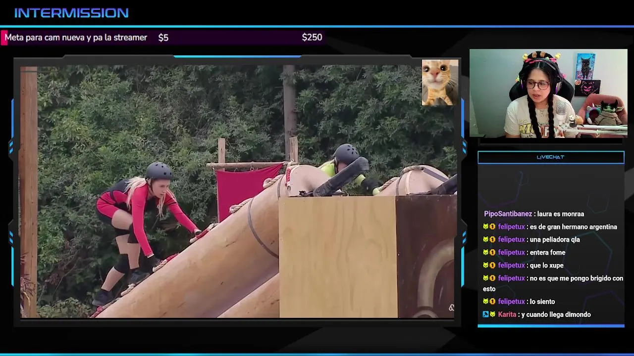Click the 'Meta para cam nueva' goal text

coord(76,38)
